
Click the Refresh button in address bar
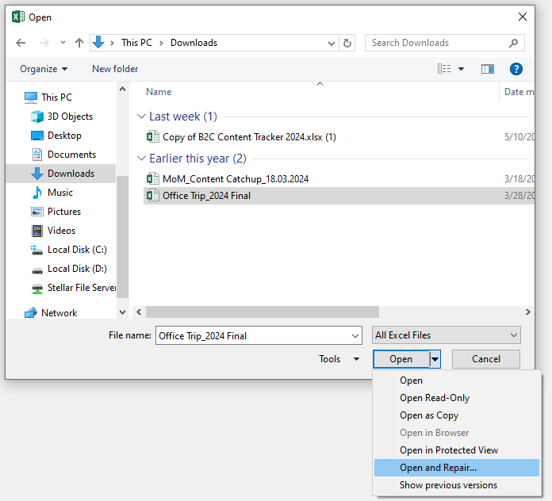347,43
